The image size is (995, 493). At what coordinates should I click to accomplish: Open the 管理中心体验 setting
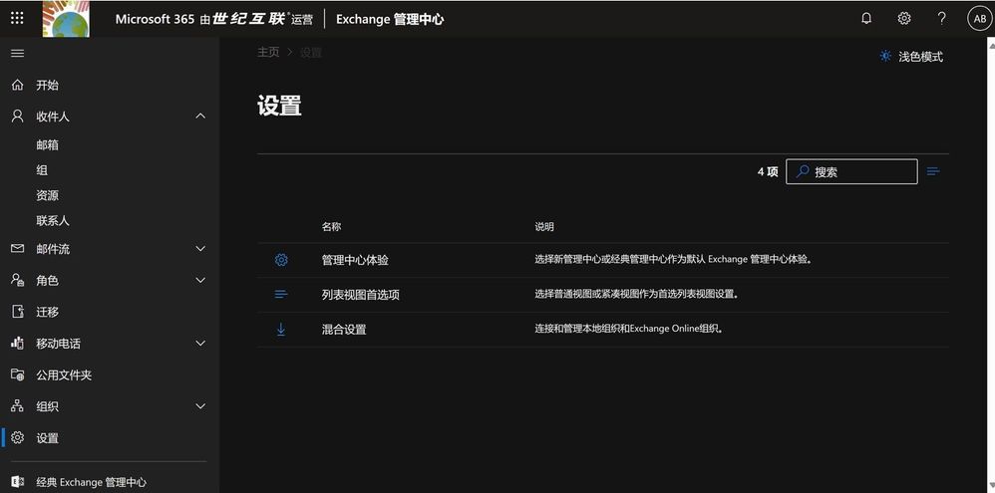pos(355,260)
